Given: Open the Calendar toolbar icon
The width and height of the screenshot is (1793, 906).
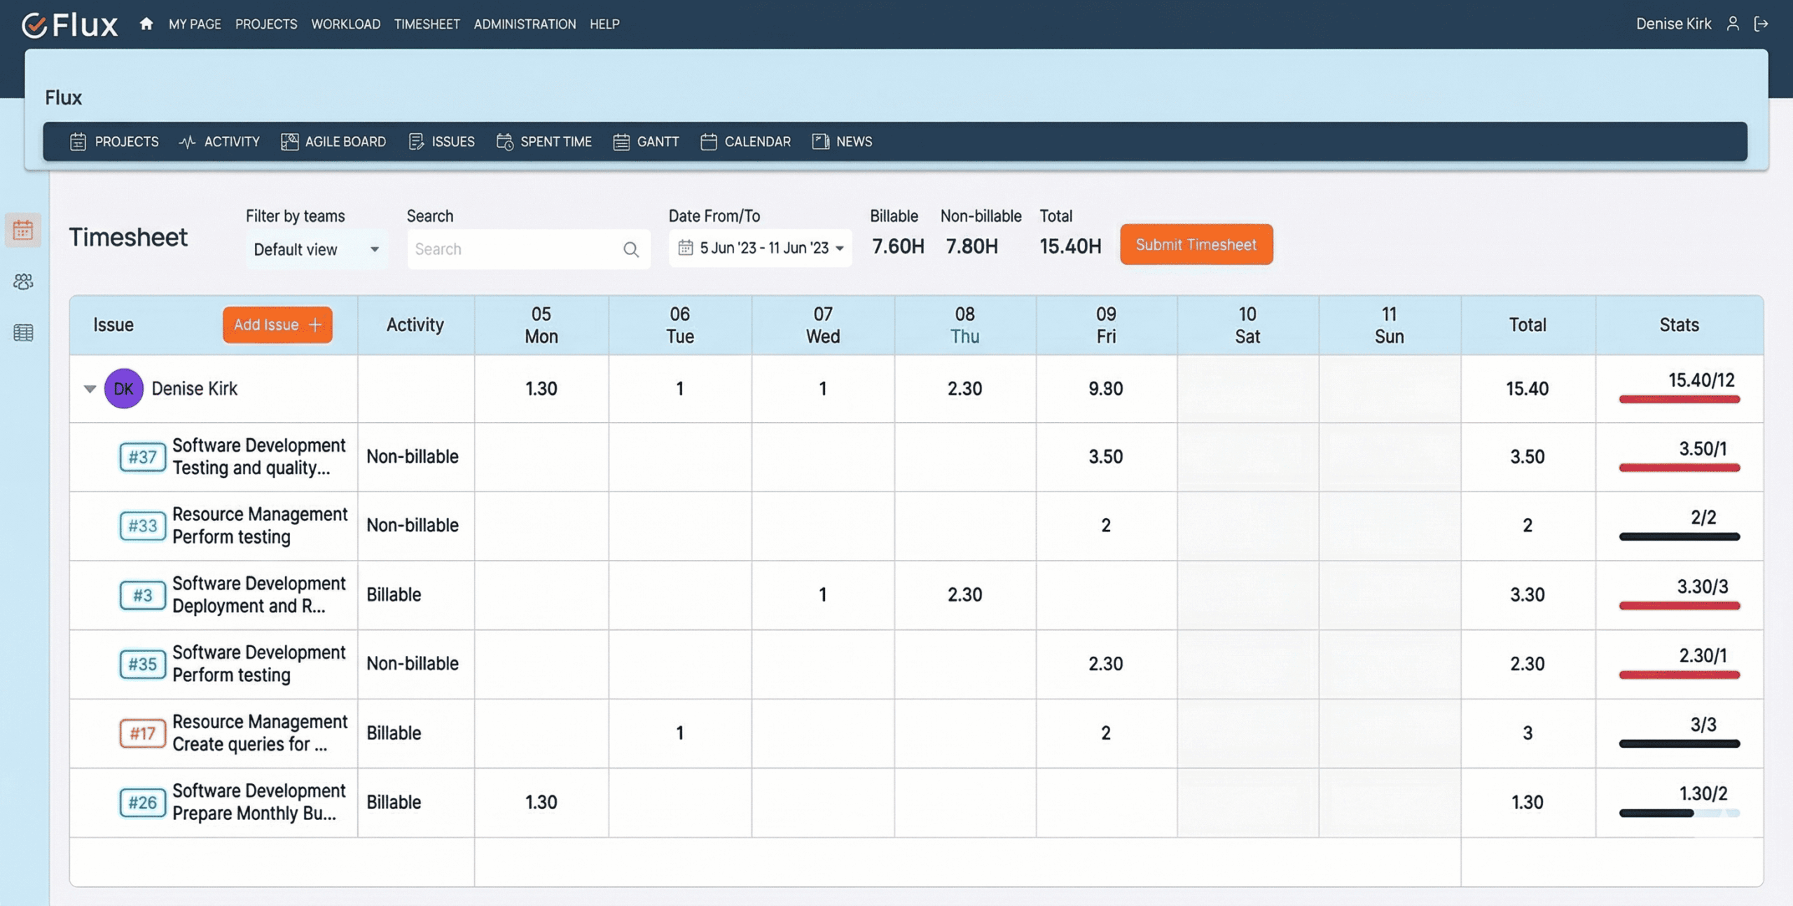Looking at the screenshot, I should pos(708,141).
